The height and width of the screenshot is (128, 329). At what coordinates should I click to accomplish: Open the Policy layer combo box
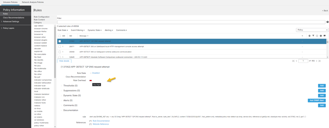[x=312, y=30]
